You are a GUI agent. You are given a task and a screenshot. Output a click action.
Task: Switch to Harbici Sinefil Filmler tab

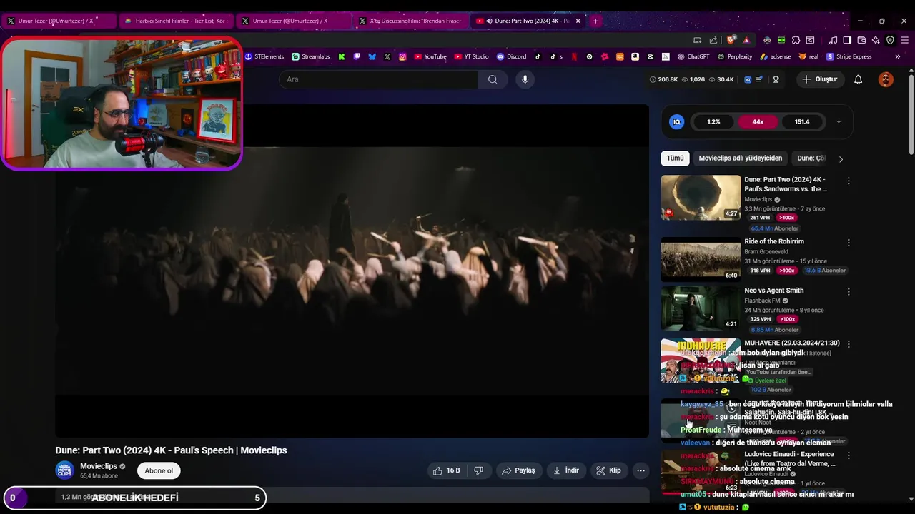point(175,21)
